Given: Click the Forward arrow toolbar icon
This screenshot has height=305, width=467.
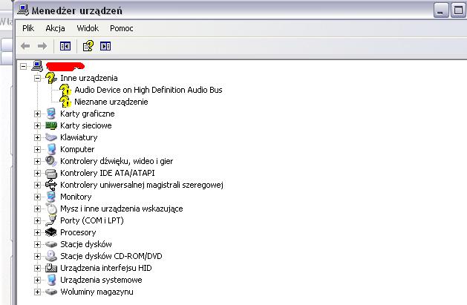Looking at the screenshot, I should pyautogui.click(x=42, y=46).
